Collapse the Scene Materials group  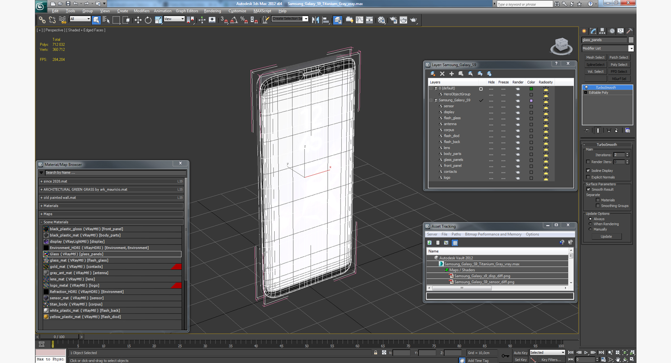click(x=41, y=222)
